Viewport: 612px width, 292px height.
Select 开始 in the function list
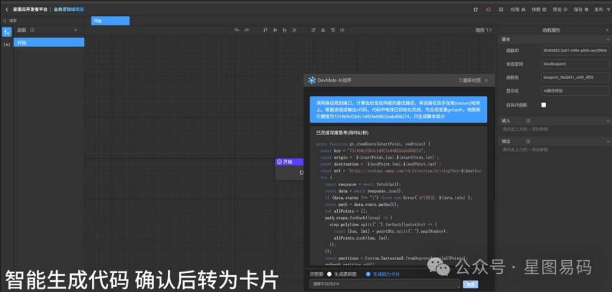[49, 43]
